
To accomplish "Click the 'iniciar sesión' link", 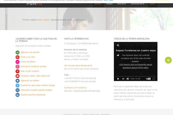I will tap(44, 20).
